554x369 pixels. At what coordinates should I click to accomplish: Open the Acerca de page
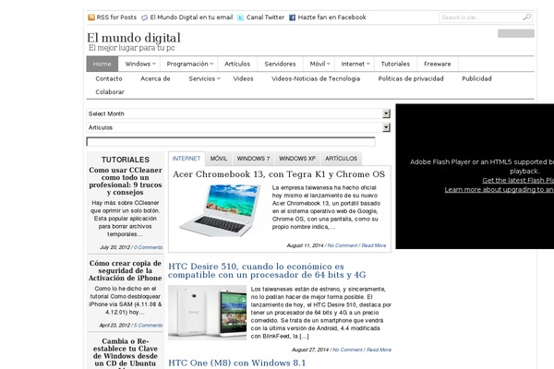(x=155, y=78)
